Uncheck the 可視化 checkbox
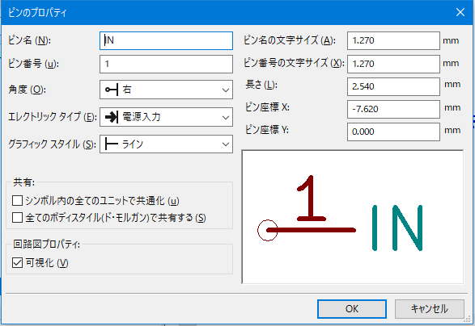The image size is (475, 326). 17,263
